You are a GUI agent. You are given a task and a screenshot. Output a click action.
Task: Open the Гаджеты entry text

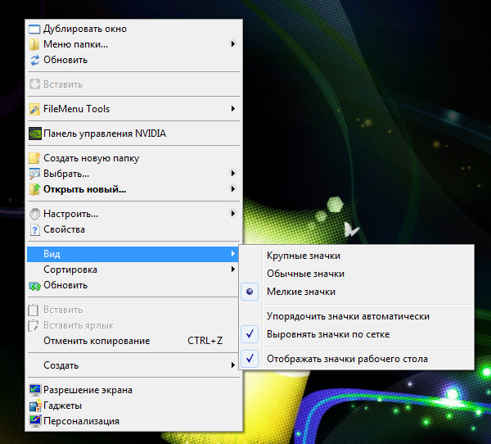click(x=63, y=405)
